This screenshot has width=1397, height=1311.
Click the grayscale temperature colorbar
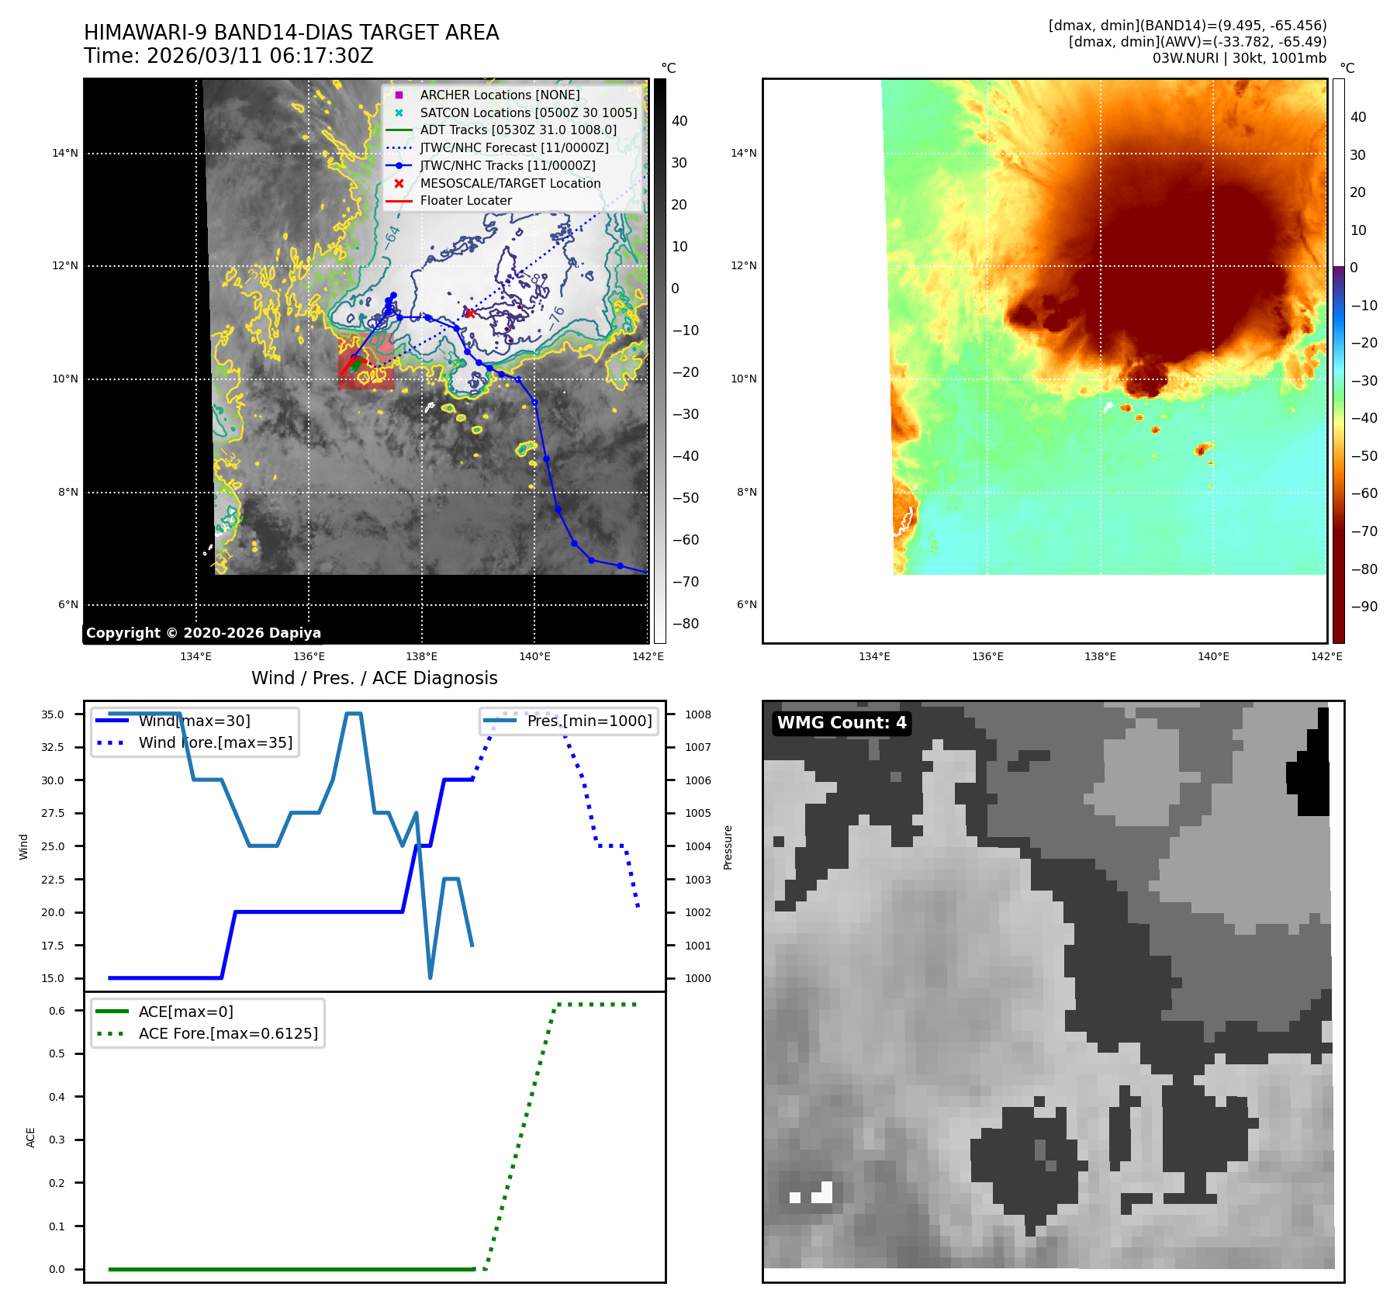(659, 361)
